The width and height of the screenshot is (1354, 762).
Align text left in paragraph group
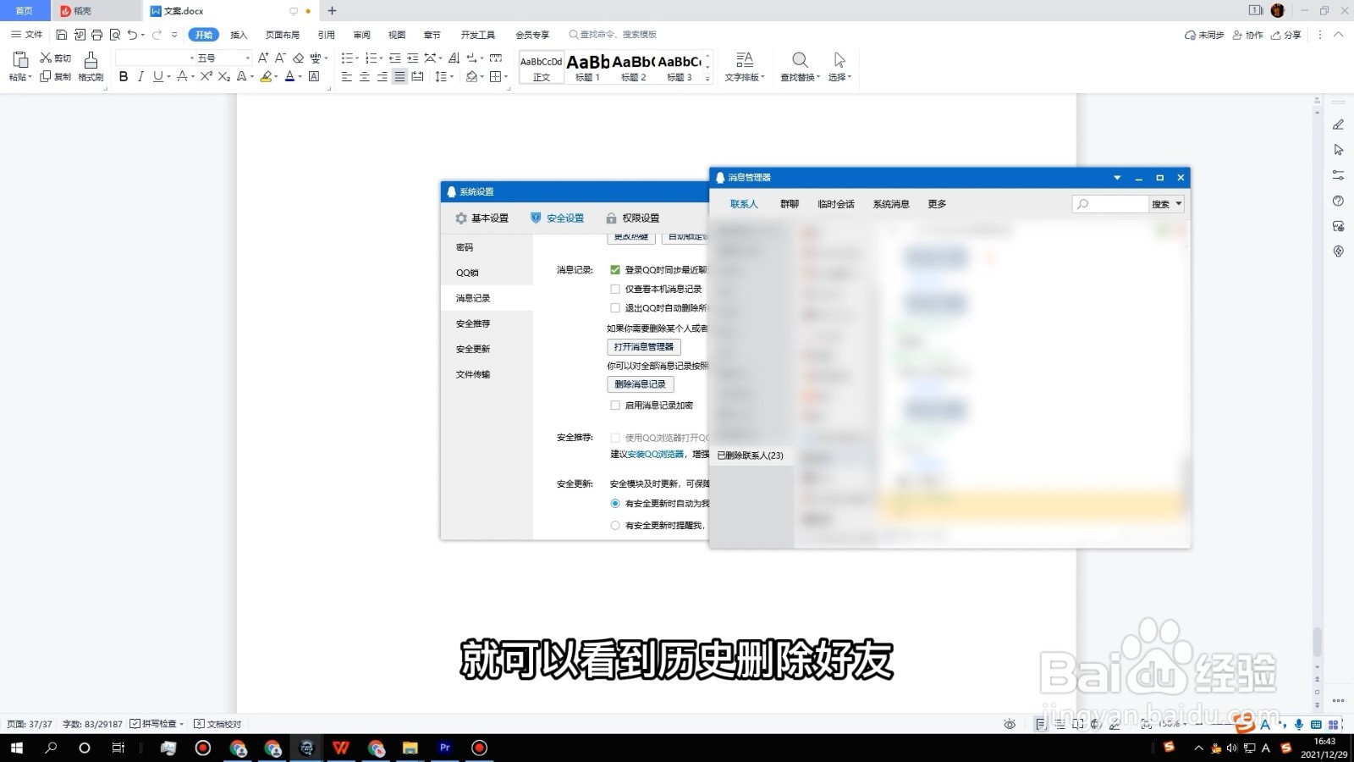point(347,76)
